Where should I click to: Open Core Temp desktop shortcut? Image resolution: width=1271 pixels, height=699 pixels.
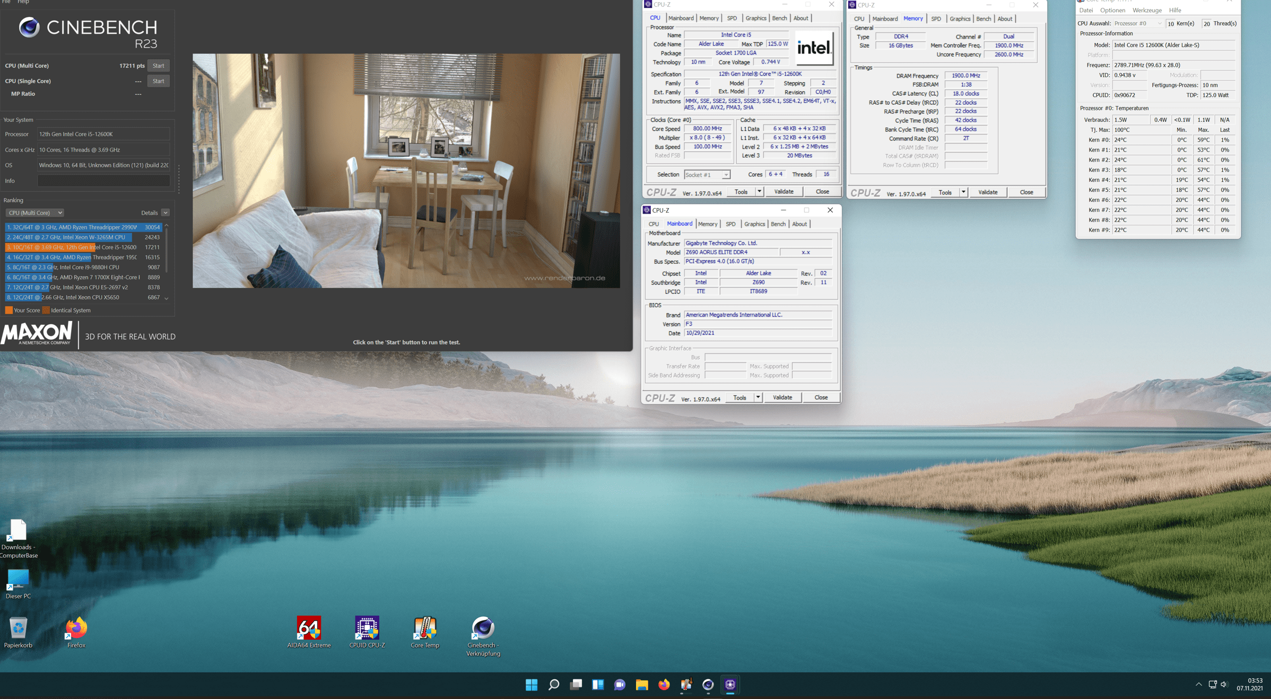tap(424, 629)
